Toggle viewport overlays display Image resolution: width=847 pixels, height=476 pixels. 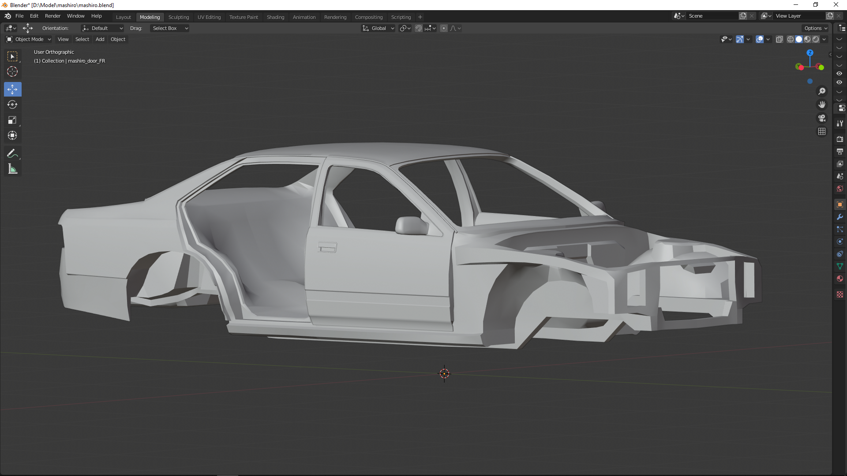point(760,39)
